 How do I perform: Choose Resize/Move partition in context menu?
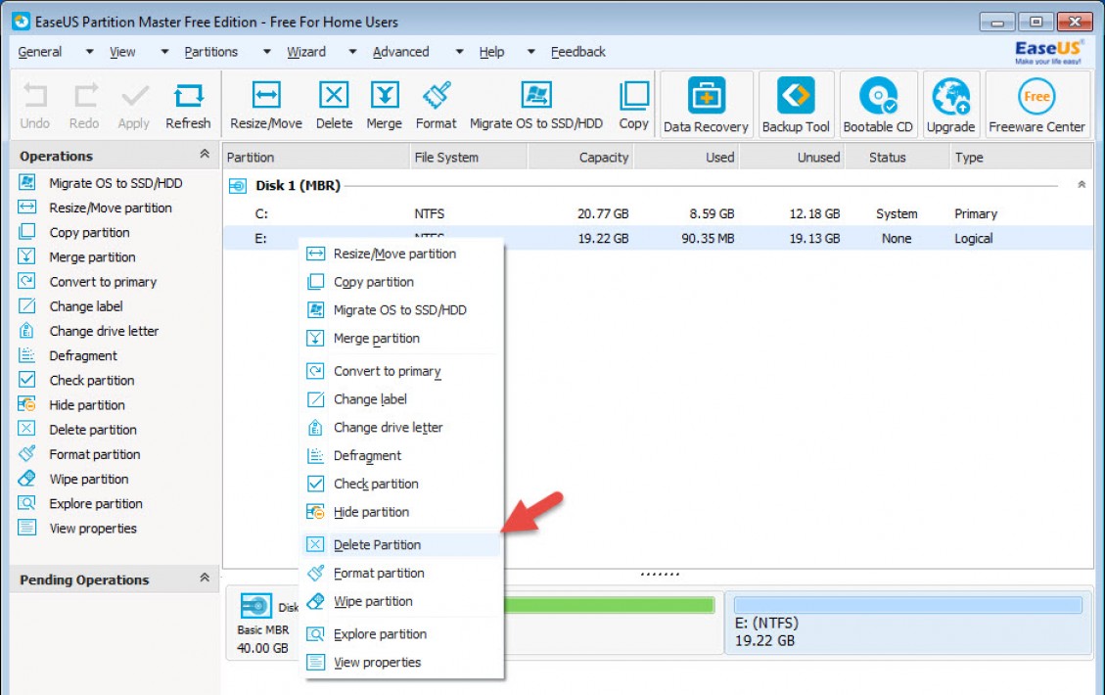click(401, 254)
